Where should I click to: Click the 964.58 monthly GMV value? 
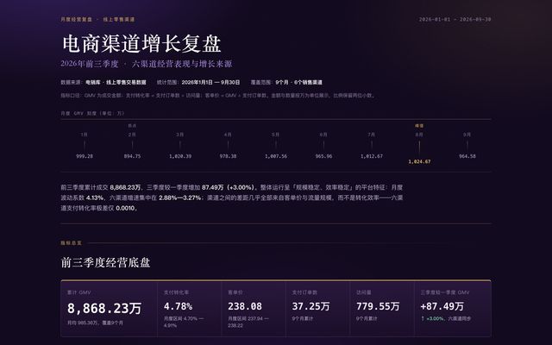(467, 156)
